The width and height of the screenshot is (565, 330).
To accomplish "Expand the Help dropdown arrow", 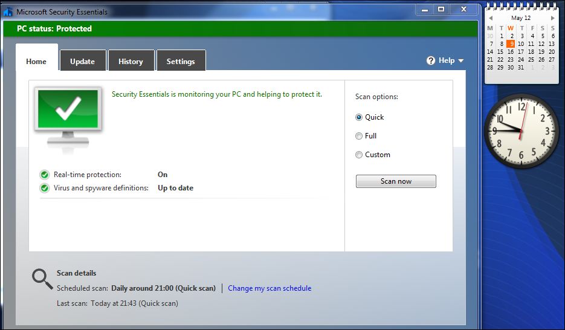I will click(x=461, y=61).
